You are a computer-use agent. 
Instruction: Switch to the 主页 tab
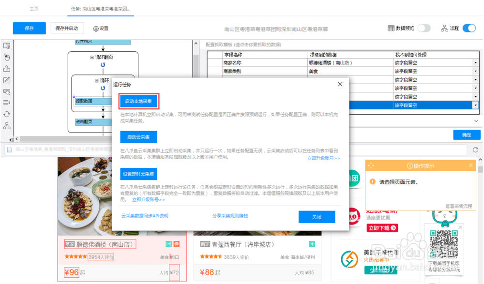point(34,9)
